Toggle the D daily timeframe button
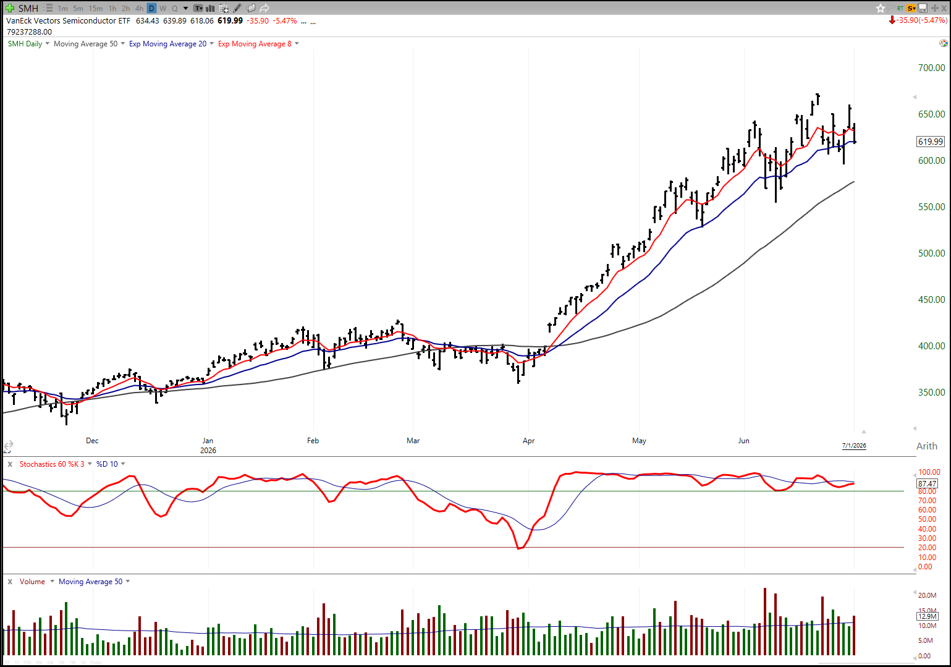The height and width of the screenshot is (667, 951). point(151,9)
